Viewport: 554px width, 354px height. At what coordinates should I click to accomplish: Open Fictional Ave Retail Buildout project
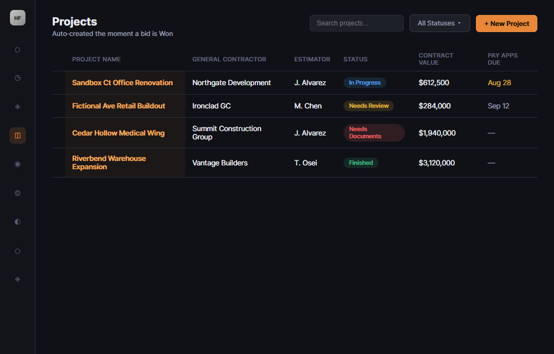(x=119, y=106)
